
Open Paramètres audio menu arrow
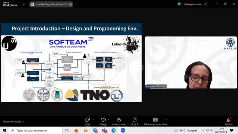click(23, 121)
